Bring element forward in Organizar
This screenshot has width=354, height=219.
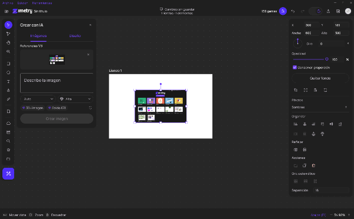[x=313, y=134]
